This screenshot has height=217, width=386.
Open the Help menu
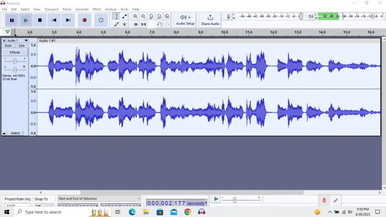[x=136, y=9]
